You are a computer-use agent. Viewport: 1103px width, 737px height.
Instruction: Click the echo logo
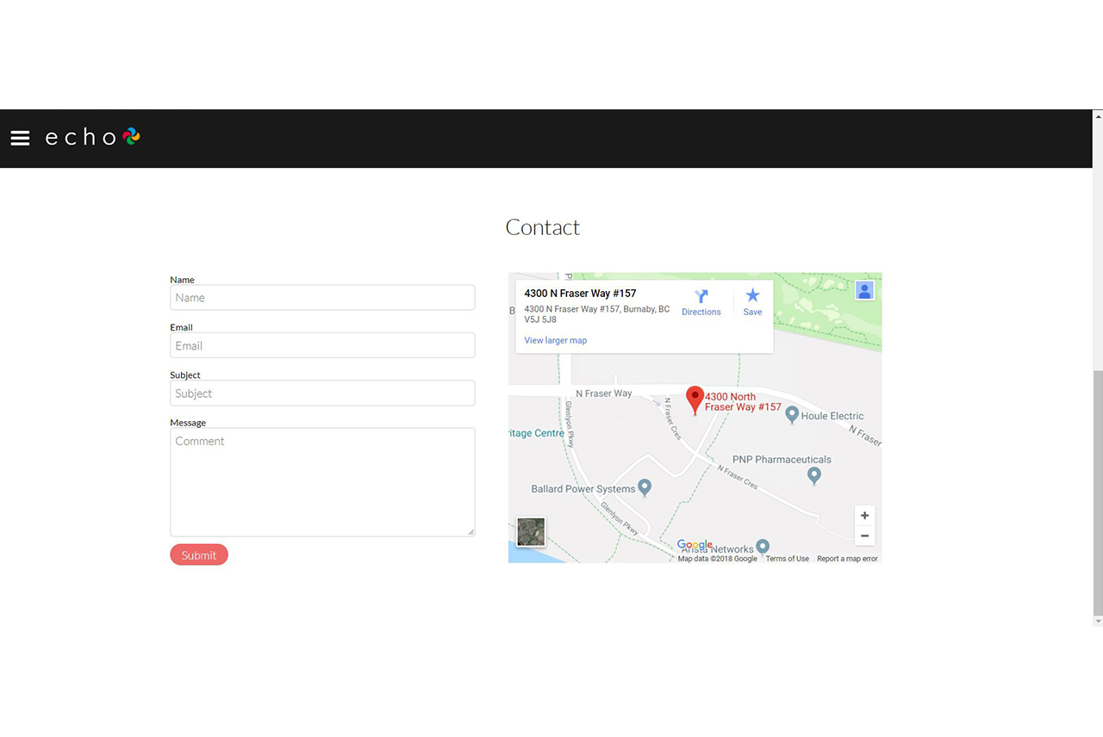pos(92,137)
